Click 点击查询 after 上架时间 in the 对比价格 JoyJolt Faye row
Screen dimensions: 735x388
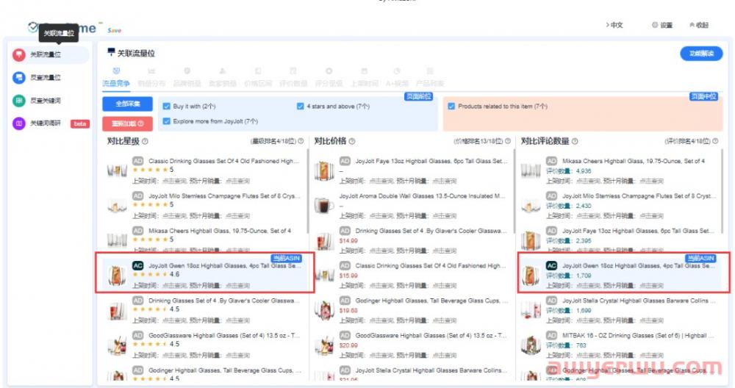click(x=381, y=181)
